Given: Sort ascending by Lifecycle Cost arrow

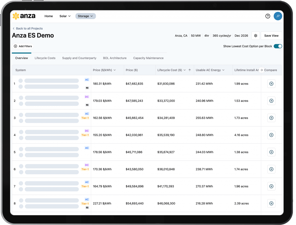Looking at the screenshot, I should tap(190, 70).
